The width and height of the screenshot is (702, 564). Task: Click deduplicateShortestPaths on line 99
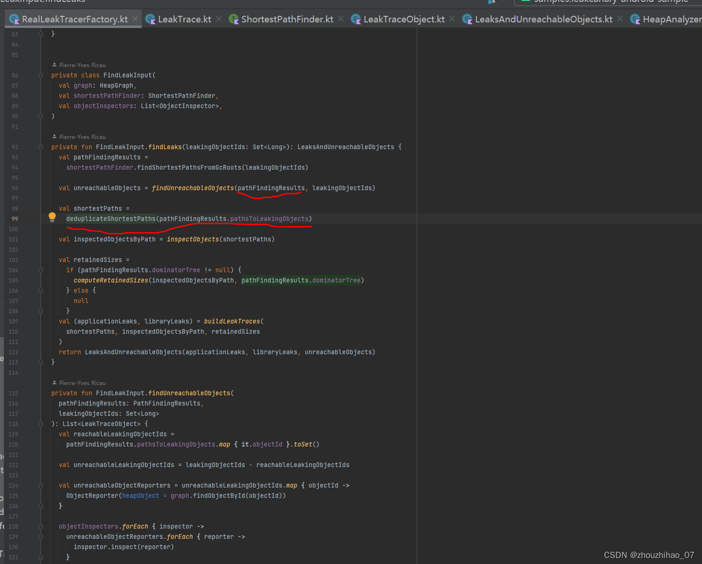111,219
